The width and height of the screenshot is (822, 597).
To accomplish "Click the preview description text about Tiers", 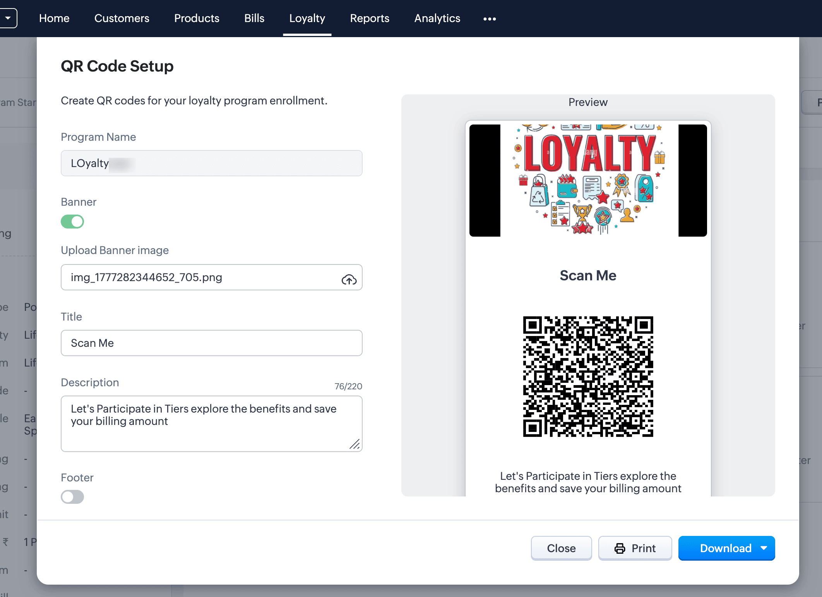I will pyautogui.click(x=588, y=482).
